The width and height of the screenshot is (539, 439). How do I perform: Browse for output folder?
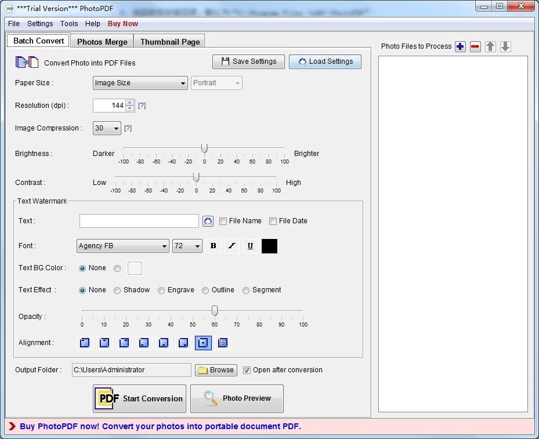tap(216, 370)
